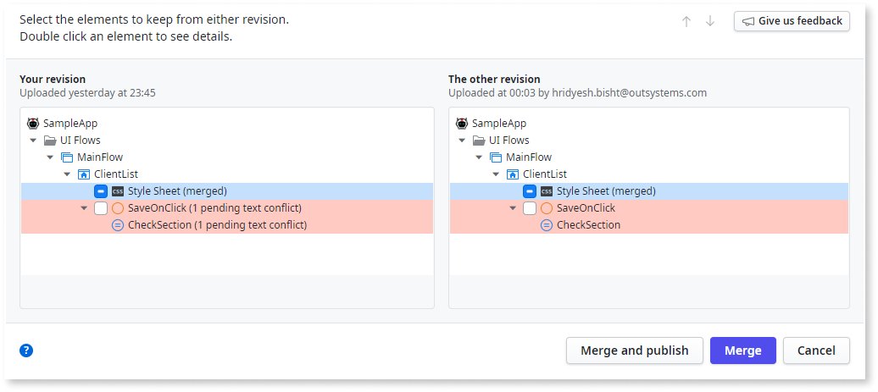The image size is (878, 392).
Task: Click the ClientList screen icon in other revision
Action: [513, 174]
